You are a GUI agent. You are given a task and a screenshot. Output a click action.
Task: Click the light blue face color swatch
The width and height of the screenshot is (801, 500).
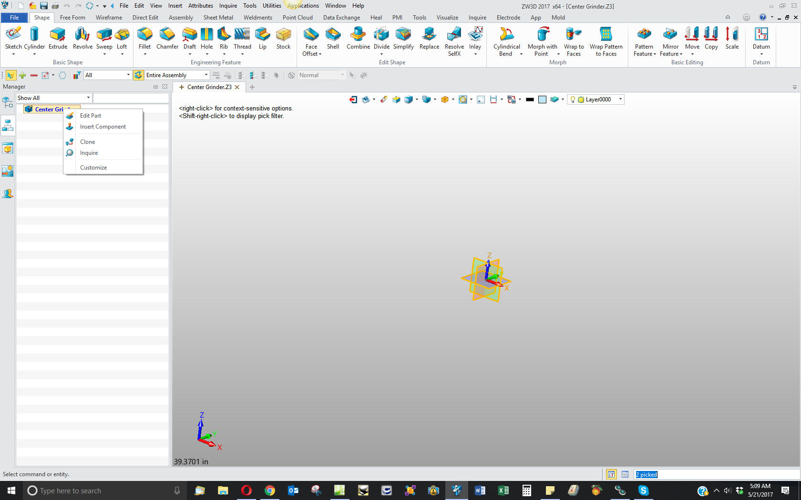tap(542, 100)
